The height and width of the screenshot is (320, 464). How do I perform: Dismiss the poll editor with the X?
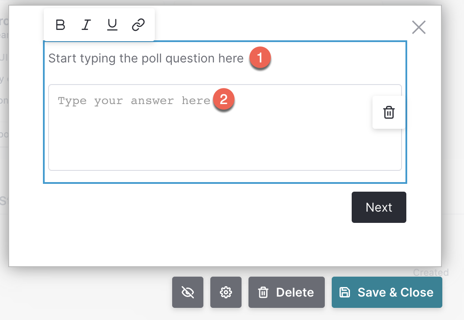click(419, 27)
